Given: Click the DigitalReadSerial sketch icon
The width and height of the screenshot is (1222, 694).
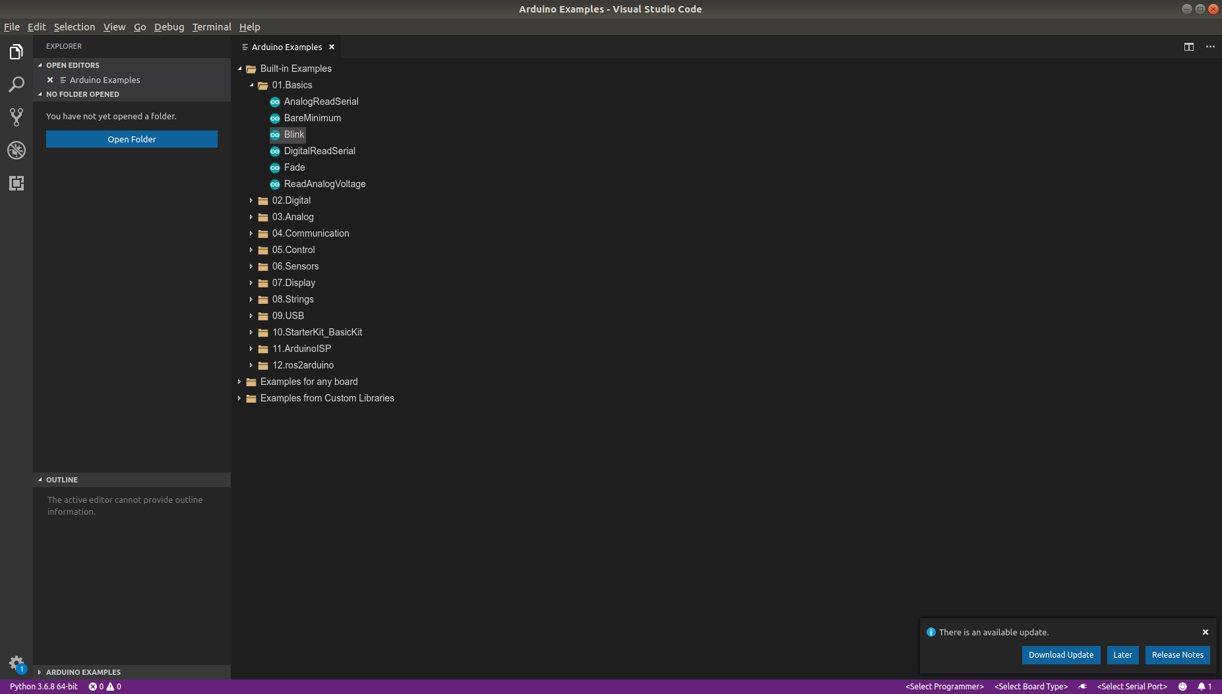Looking at the screenshot, I should (275, 151).
